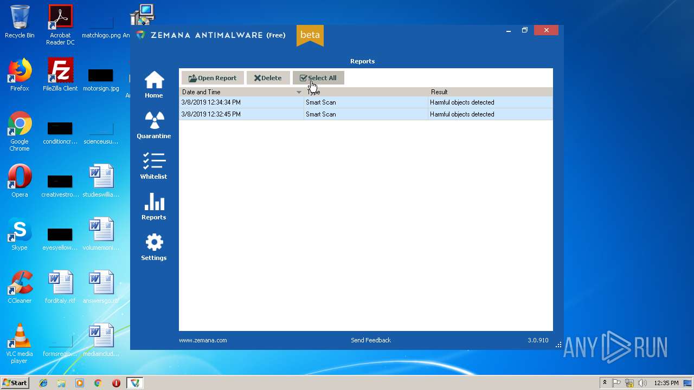Image resolution: width=694 pixels, height=390 pixels.
Task: Click the network tray icon
Action: [629, 383]
